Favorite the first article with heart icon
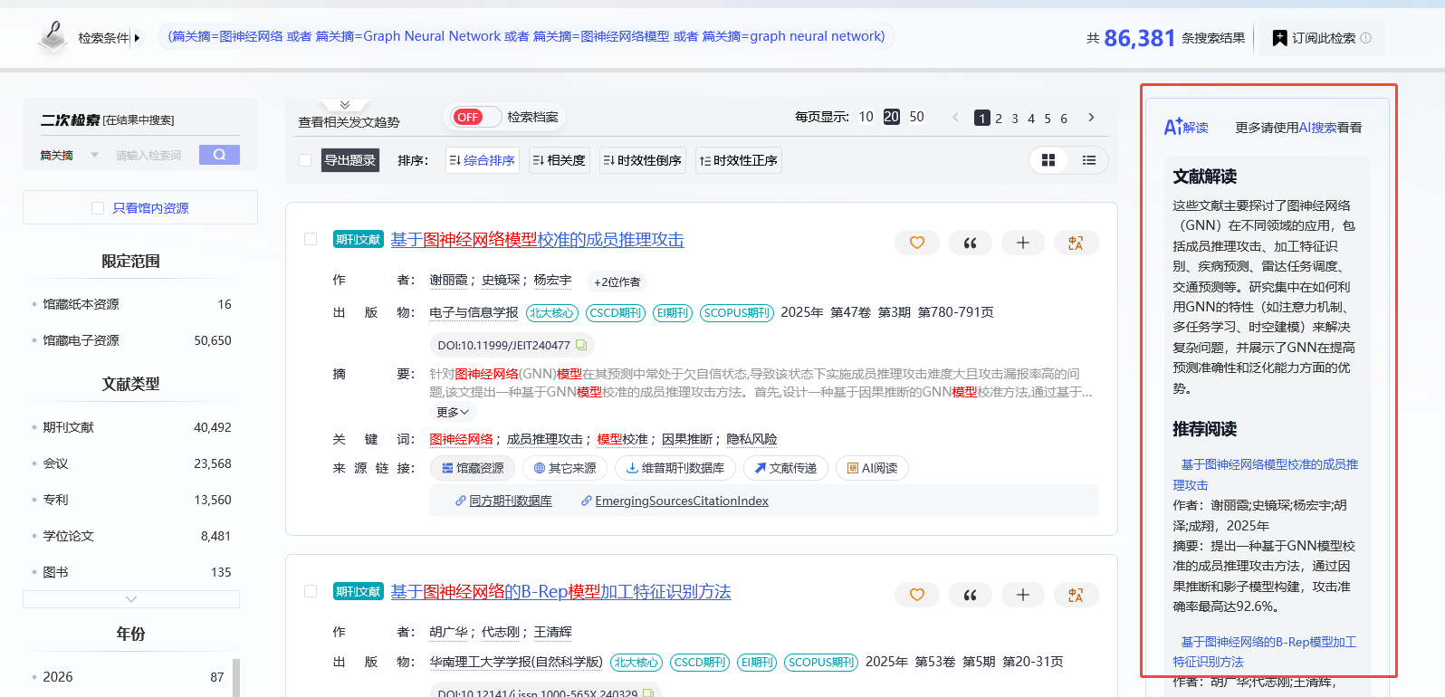The width and height of the screenshot is (1445, 697). tap(916, 243)
